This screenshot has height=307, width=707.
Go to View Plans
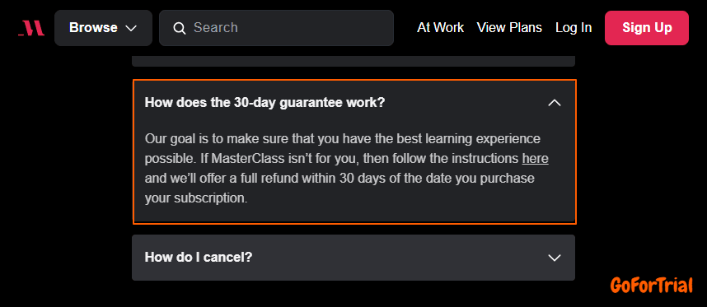509,28
